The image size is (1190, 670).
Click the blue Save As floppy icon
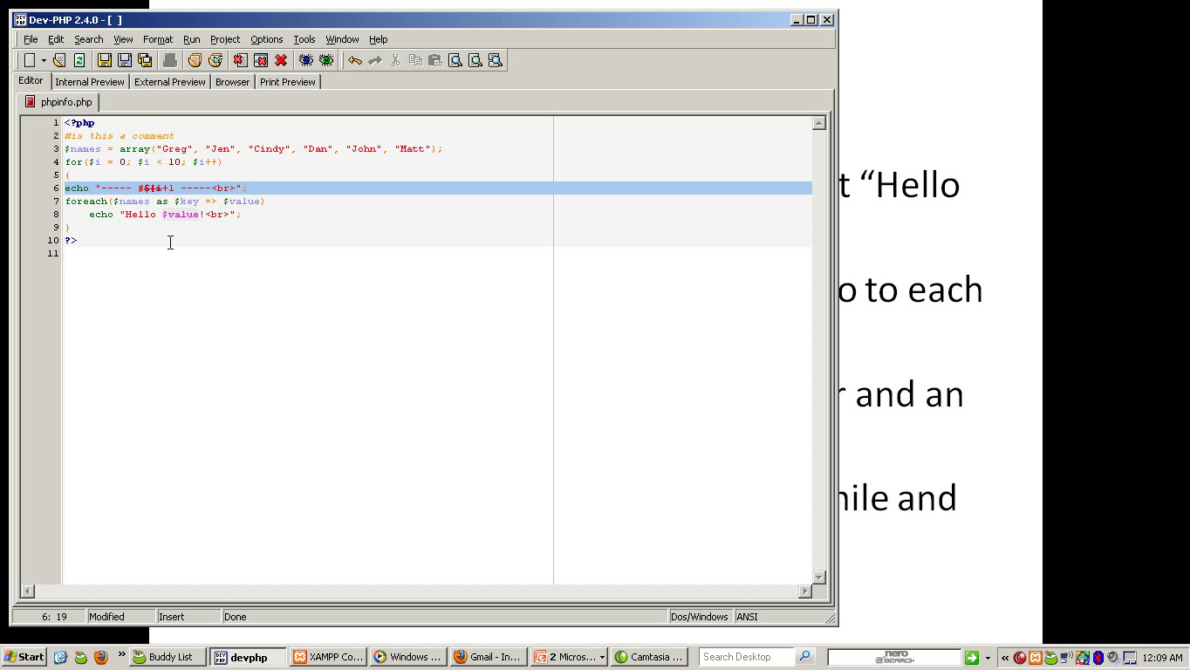(125, 60)
